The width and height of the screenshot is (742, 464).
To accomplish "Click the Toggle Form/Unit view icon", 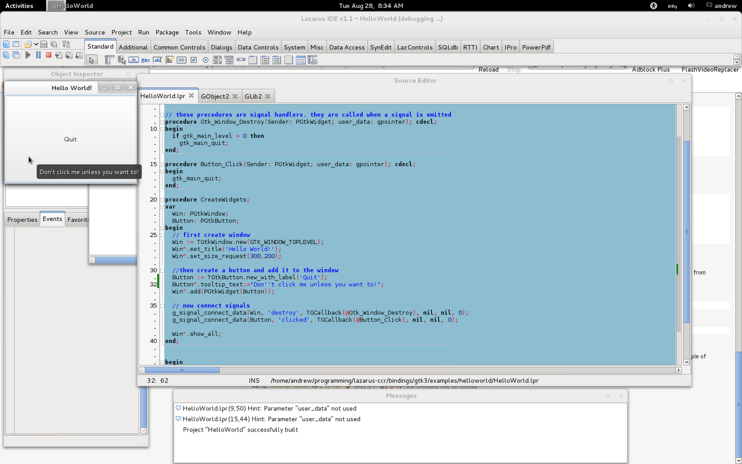I will pyautogui.click(x=66, y=44).
